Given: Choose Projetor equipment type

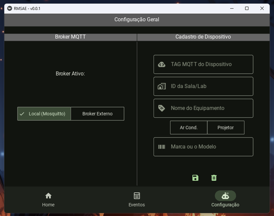Looking at the screenshot, I should click(x=226, y=127).
